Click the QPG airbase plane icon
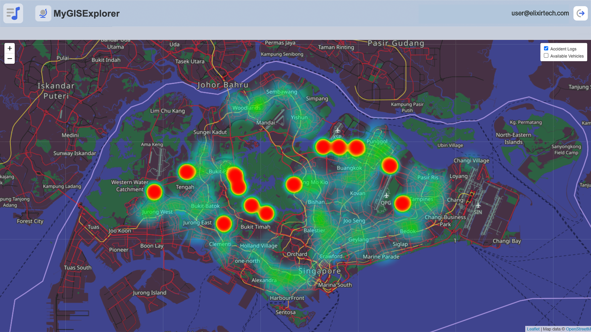Image resolution: width=591 pixels, height=332 pixels. (x=386, y=196)
